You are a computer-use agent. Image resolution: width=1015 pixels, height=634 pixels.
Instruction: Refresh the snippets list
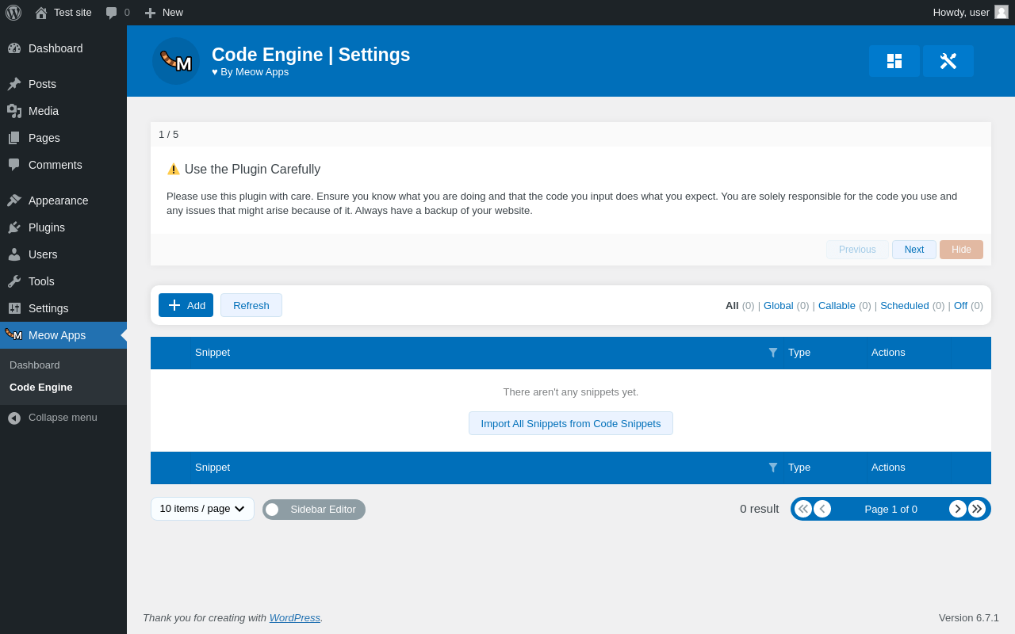251,305
